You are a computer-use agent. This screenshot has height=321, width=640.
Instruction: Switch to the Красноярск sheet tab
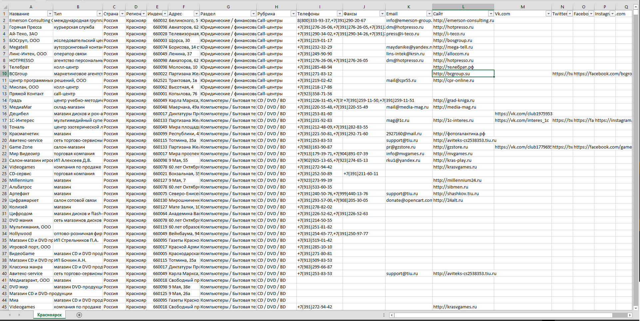click(49, 315)
